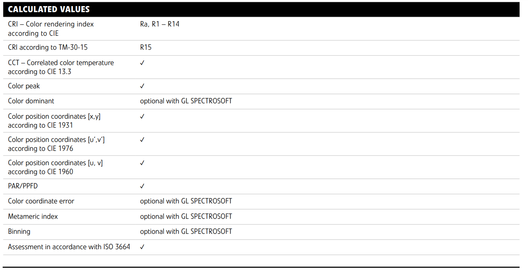Click 'optional with GL SPECTROSOFT' for Color dominant

[x=186, y=101]
